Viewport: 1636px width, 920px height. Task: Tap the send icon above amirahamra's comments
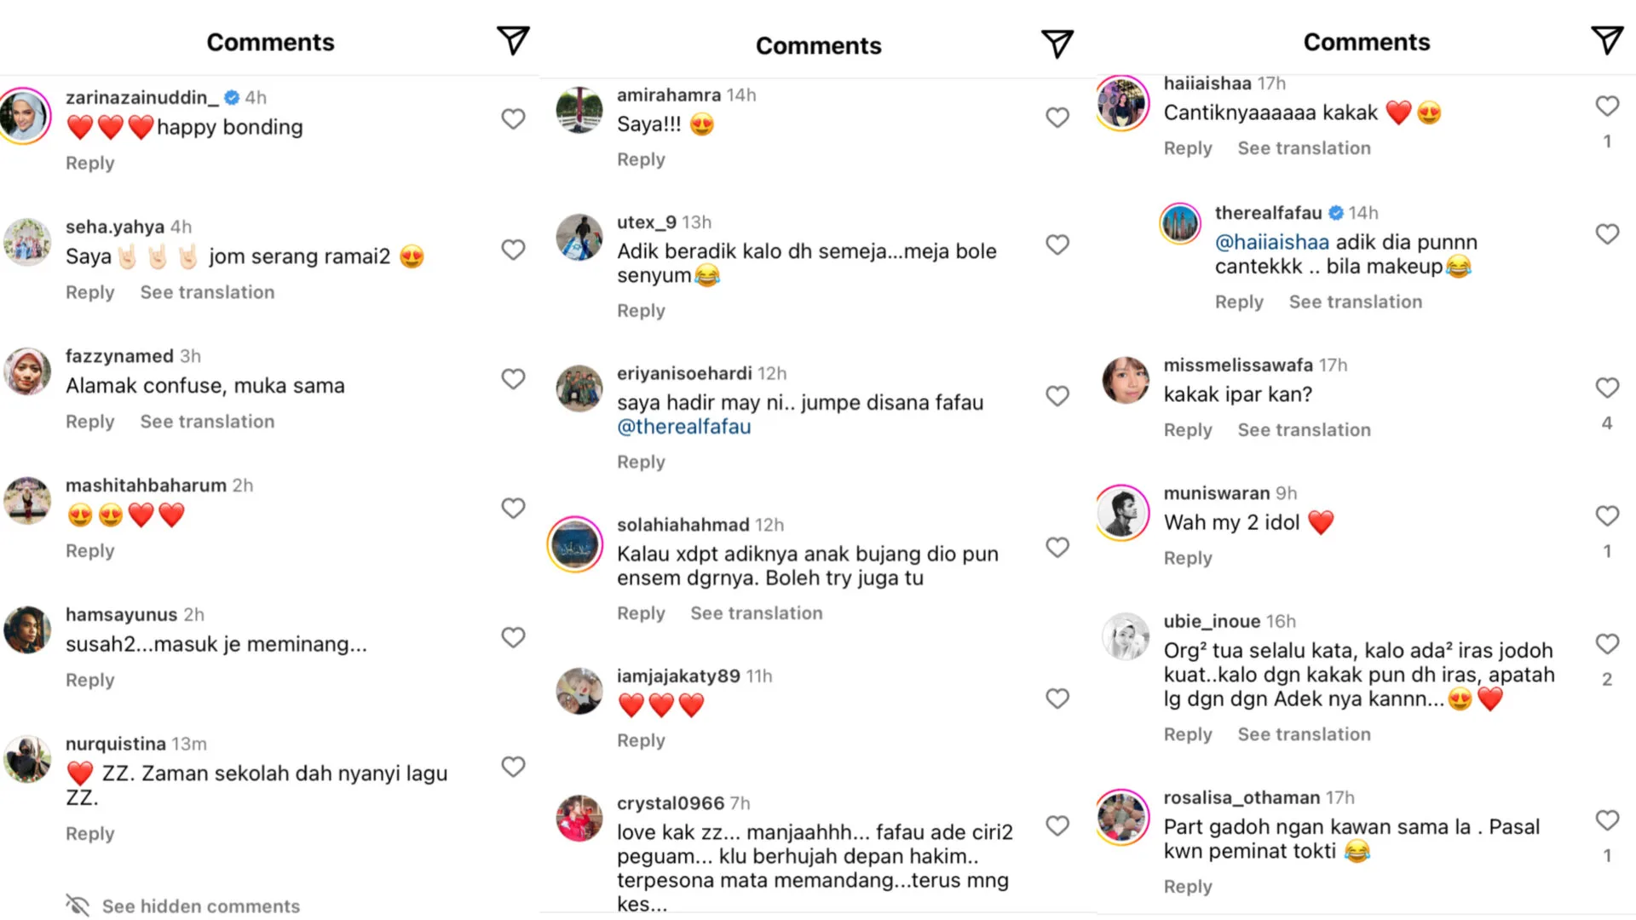(1057, 43)
